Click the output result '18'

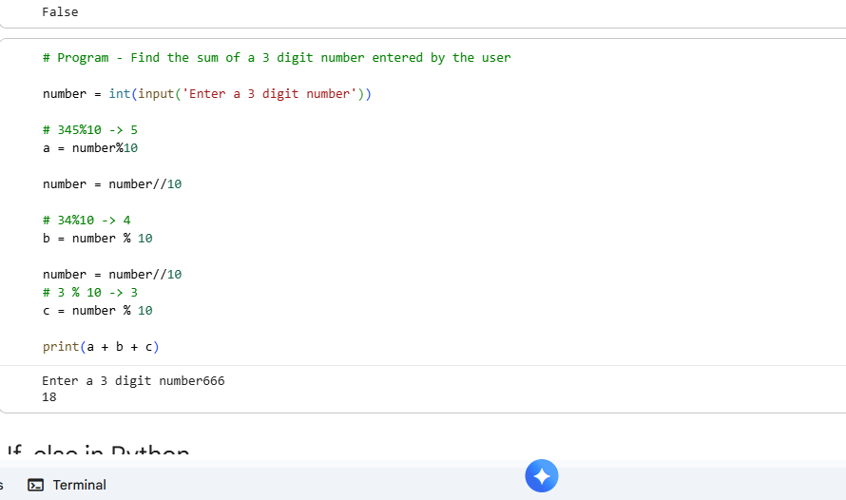[49, 397]
